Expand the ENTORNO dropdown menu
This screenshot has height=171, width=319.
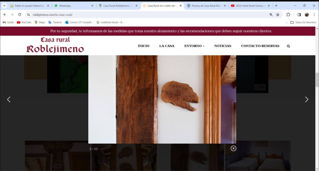194,46
